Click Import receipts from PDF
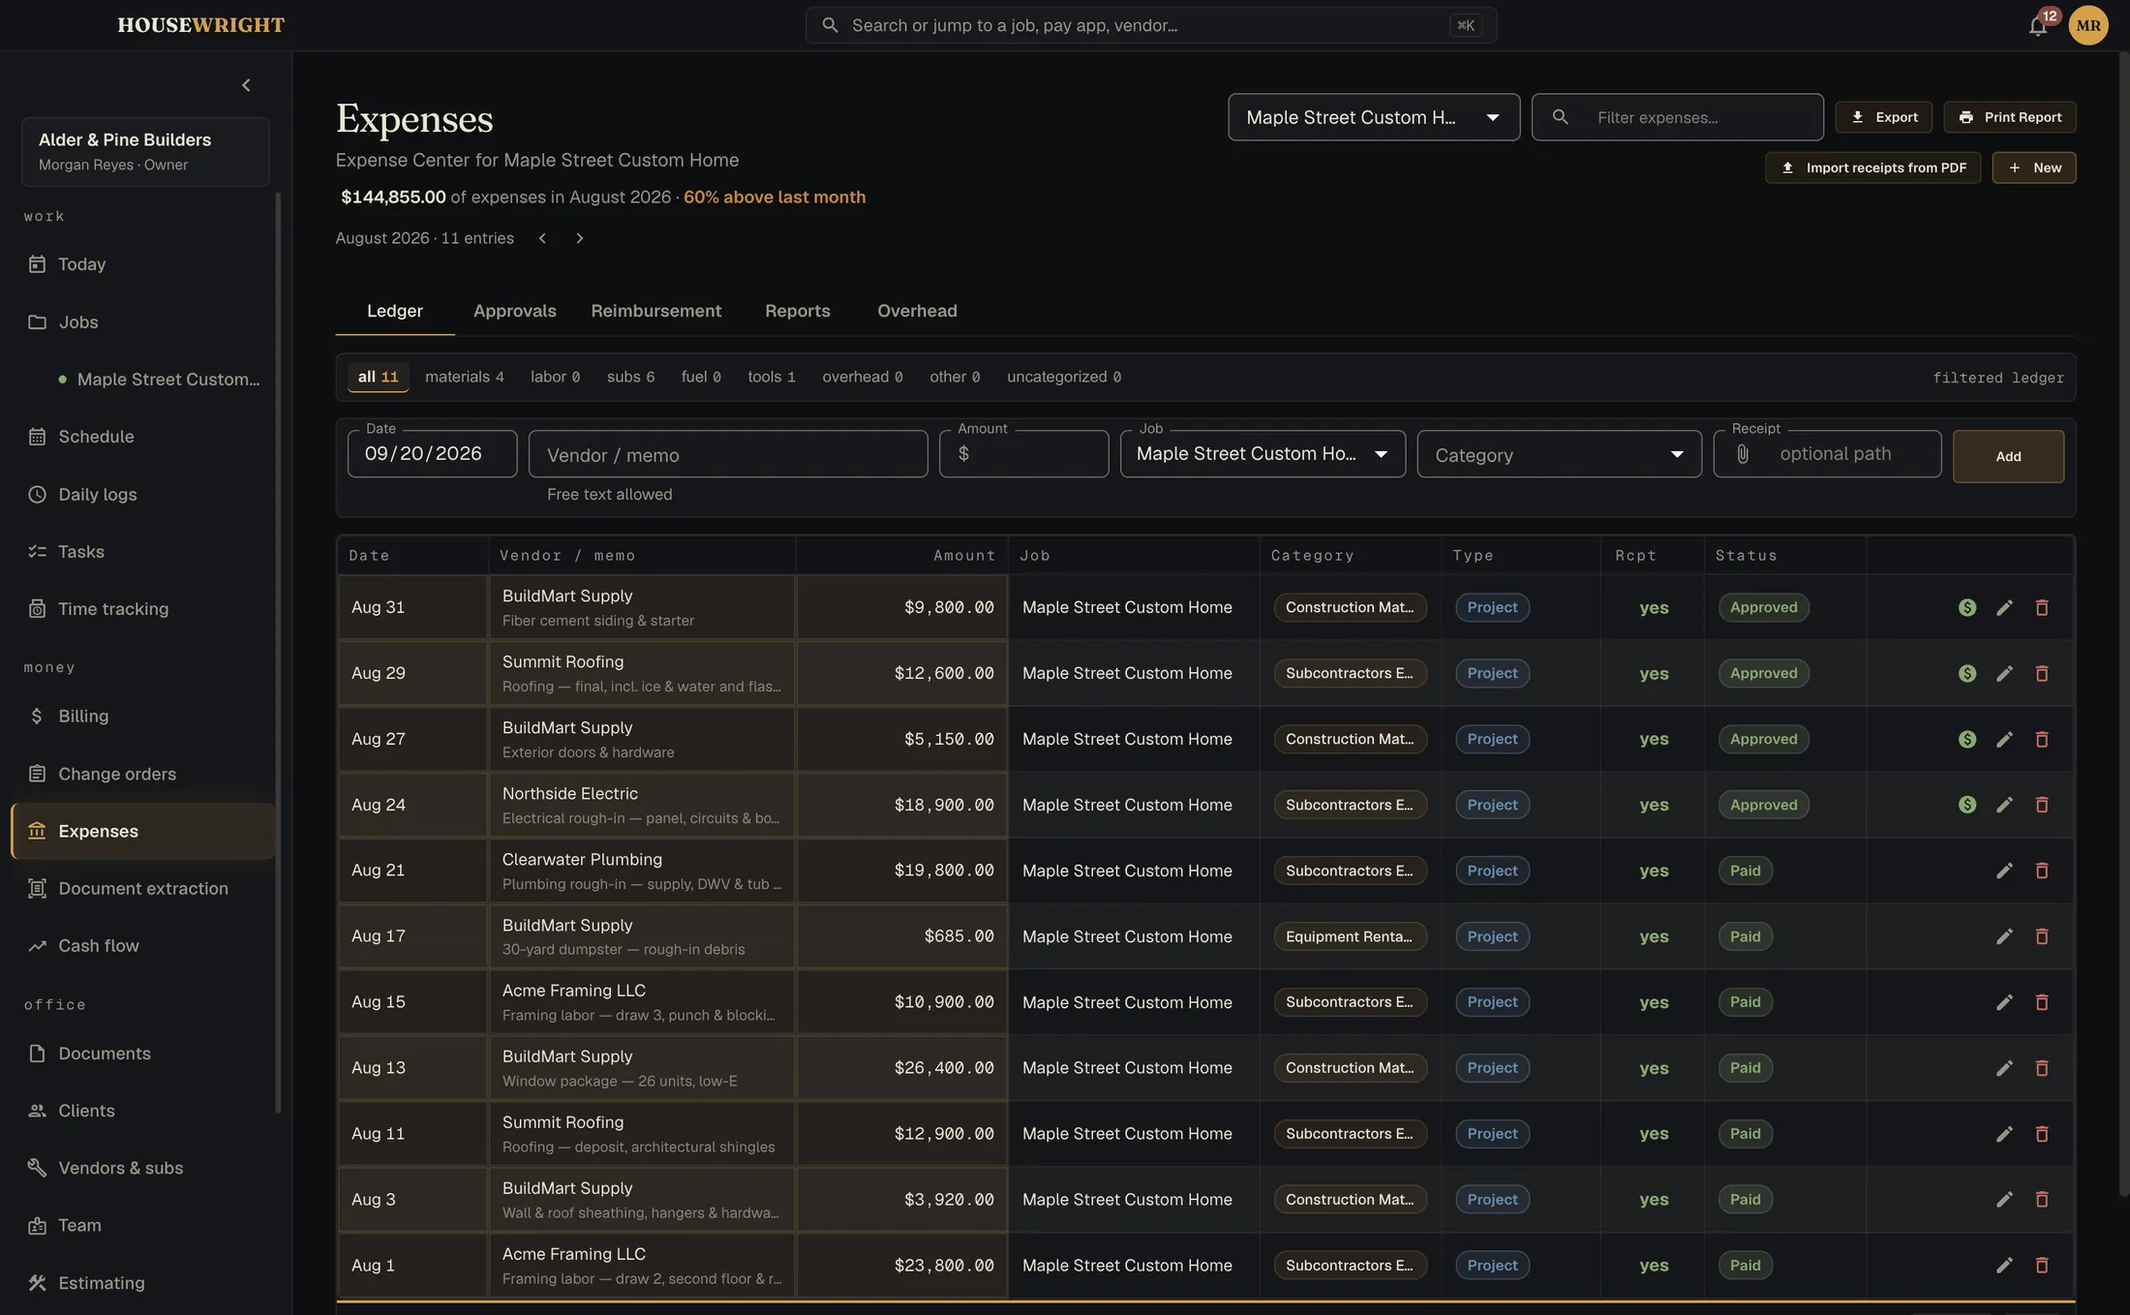2130x1315 pixels. coord(1872,168)
